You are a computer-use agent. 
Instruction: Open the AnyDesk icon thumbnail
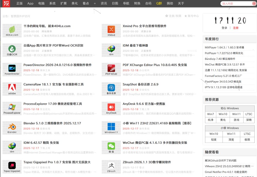tap(111, 108)
